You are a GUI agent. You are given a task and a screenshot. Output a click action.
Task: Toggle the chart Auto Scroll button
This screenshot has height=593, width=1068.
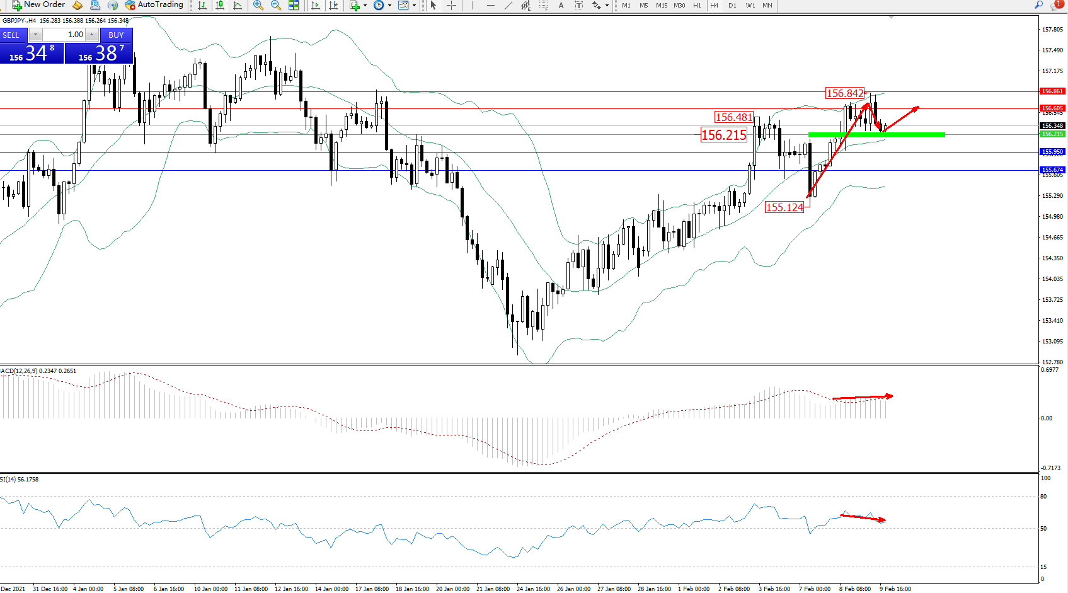tap(316, 5)
